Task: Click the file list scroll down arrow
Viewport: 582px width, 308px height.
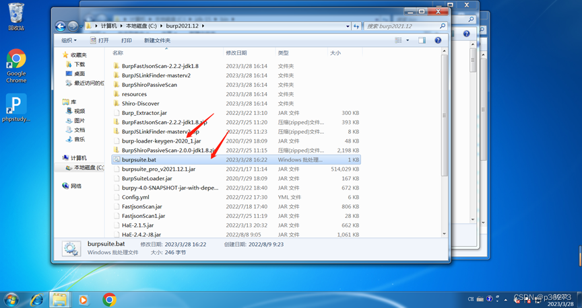Action: (x=445, y=234)
